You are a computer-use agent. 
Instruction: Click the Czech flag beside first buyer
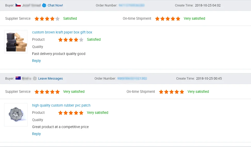[x=18, y=5]
